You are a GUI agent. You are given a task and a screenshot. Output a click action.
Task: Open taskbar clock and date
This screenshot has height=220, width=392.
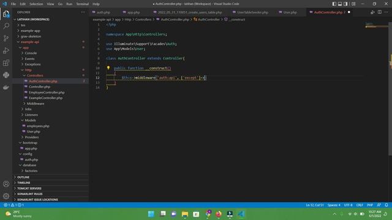(374, 214)
